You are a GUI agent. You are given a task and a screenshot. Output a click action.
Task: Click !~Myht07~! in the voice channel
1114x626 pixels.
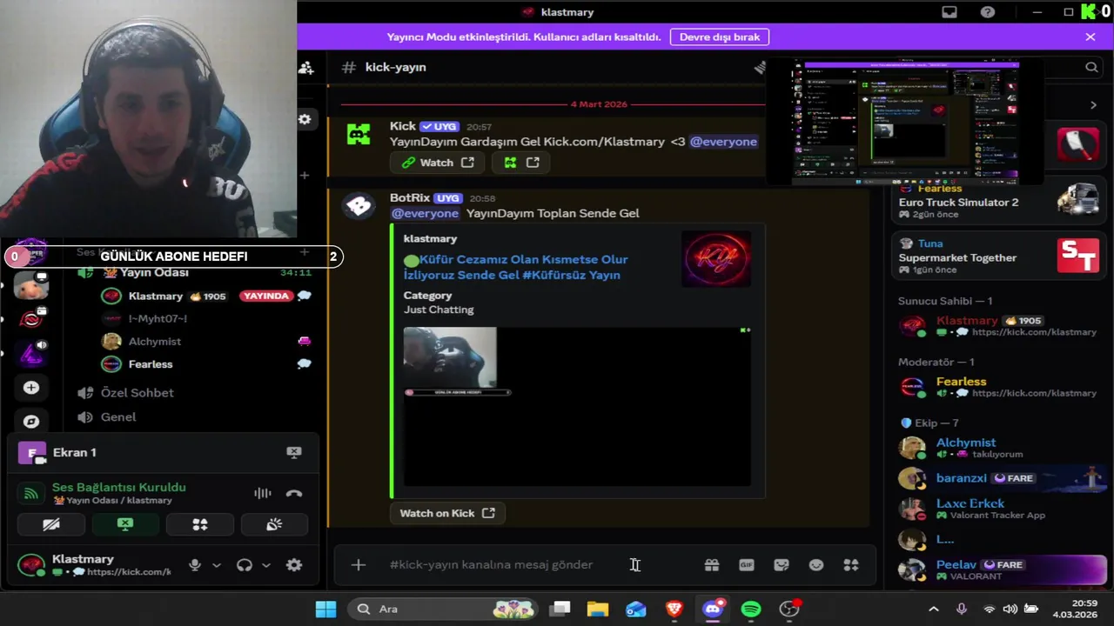(158, 319)
